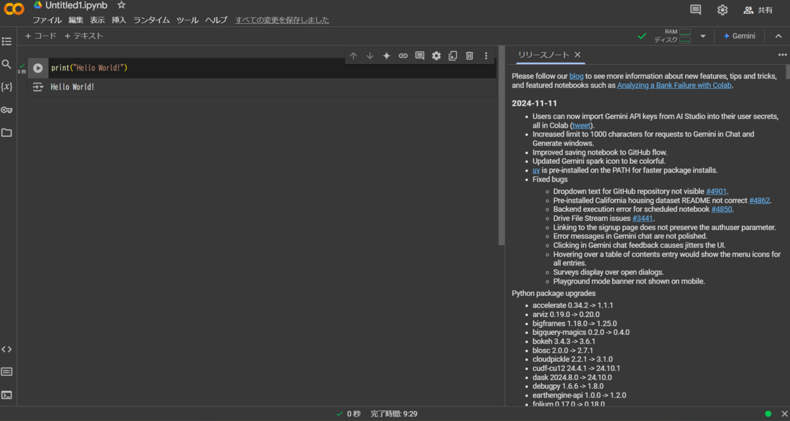Click the RAM ディスク resource indicator
The image size is (790, 421).
tap(672, 36)
